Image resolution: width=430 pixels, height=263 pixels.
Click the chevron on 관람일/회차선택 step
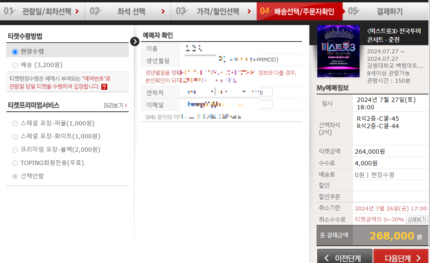click(x=78, y=11)
